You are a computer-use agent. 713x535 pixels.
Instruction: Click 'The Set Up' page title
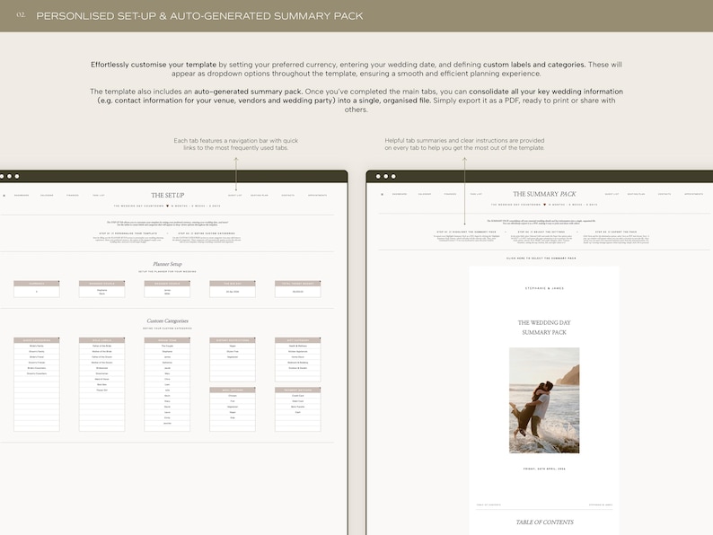coord(167,196)
